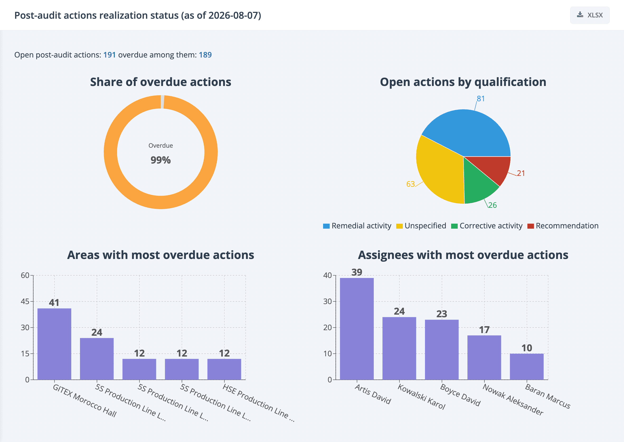624x442 pixels.
Task: Click the blue Remedial activity legend swatch
Action: pos(326,226)
